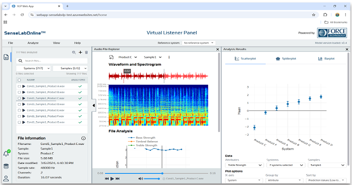Click the Force Technology logo
The width and height of the screenshot is (352, 185).
click(x=332, y=33)
